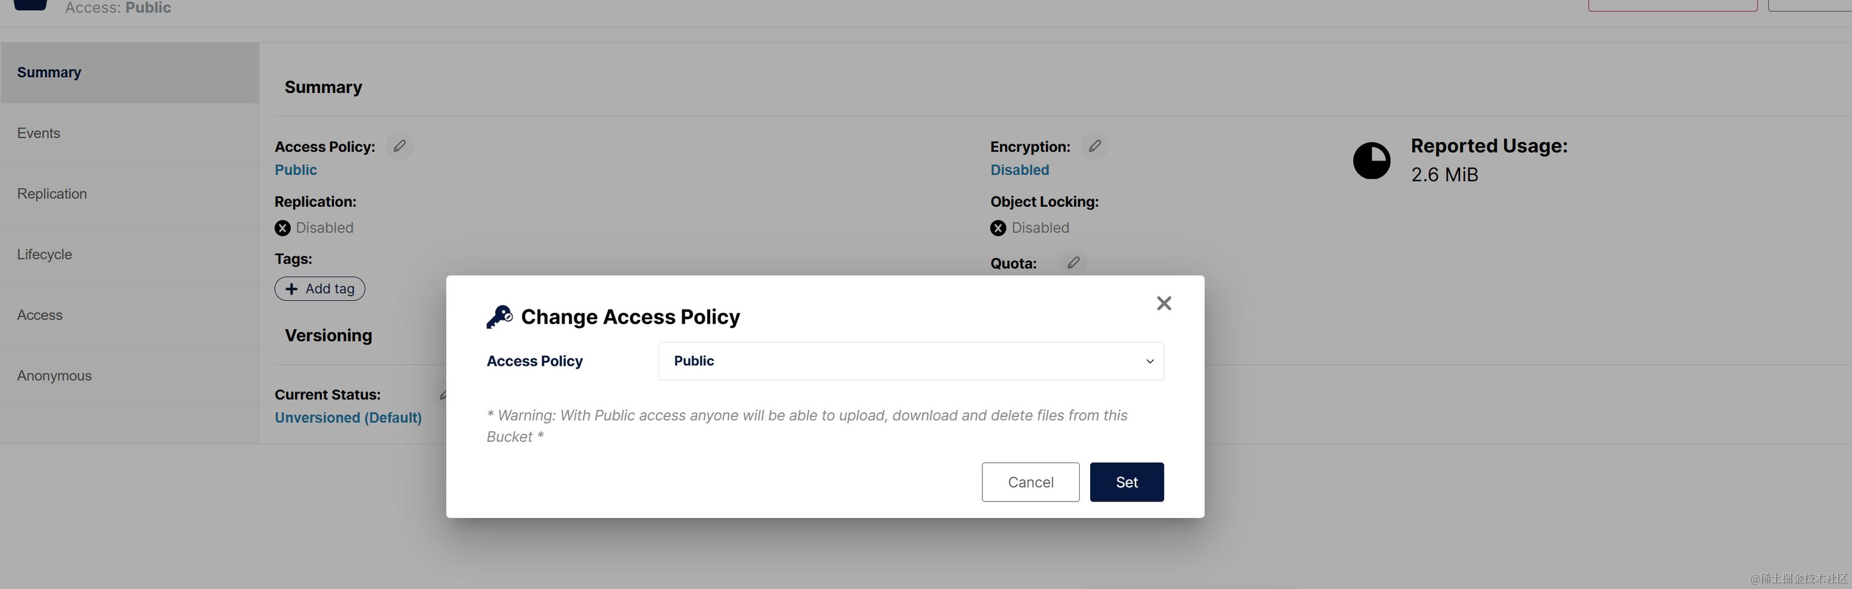Viewport: 1852px width, 589px height.
Task: Go to the Access sidebar tab
Action: [x=40, y=314]
